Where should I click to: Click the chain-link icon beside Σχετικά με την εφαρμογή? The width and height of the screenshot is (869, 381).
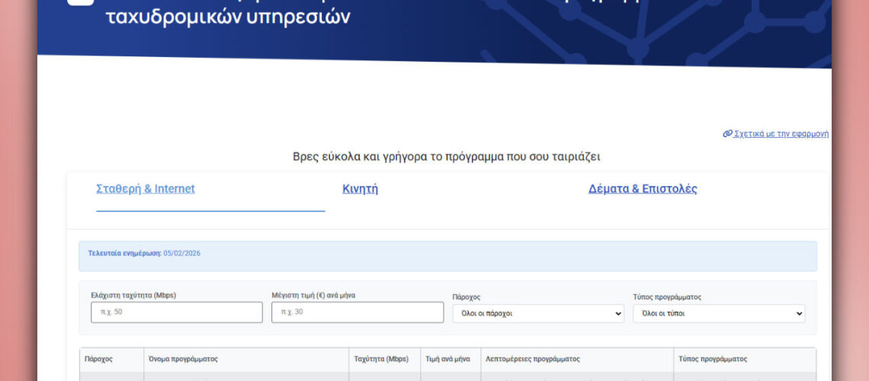tap(727, 134)
